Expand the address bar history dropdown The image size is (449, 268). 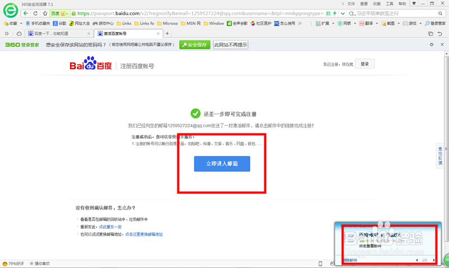[342, 13]
